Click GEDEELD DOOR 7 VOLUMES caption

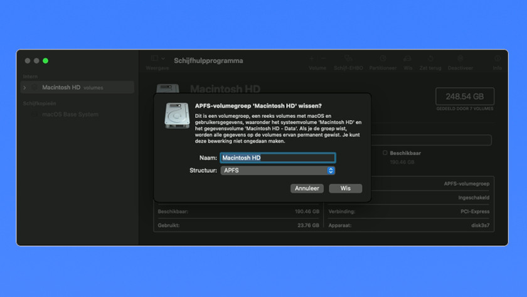465,109
